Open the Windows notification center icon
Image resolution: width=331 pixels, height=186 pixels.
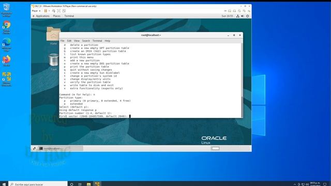325,184
